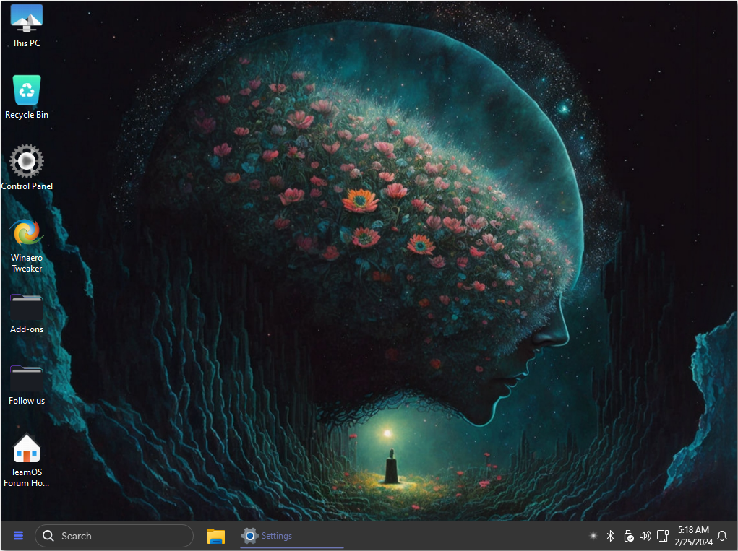
Task: Click the Follow us folder icon
Action: (26, 378)
